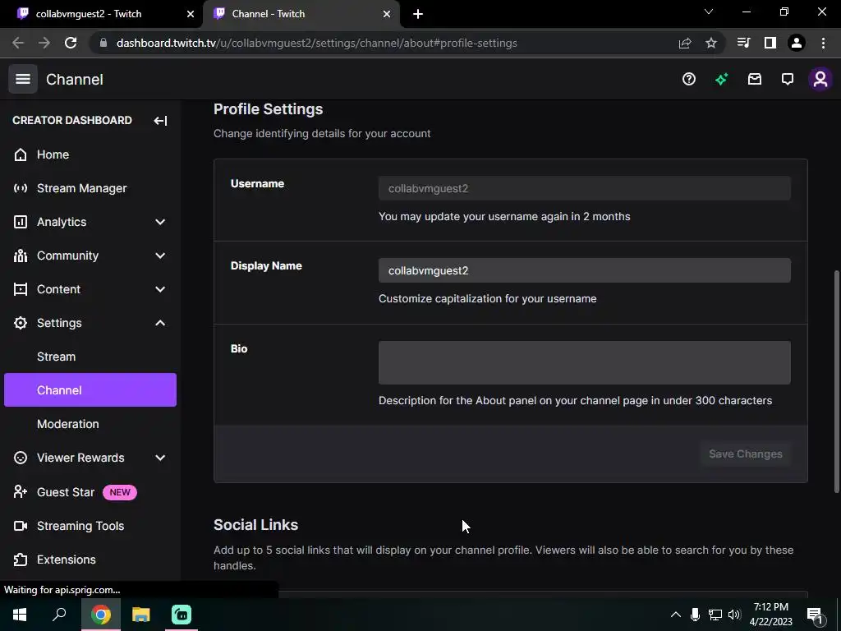The width and height of the screenshot is (841, 631).
Task: Open the Help question mark icon
Action: click(689, 80)
